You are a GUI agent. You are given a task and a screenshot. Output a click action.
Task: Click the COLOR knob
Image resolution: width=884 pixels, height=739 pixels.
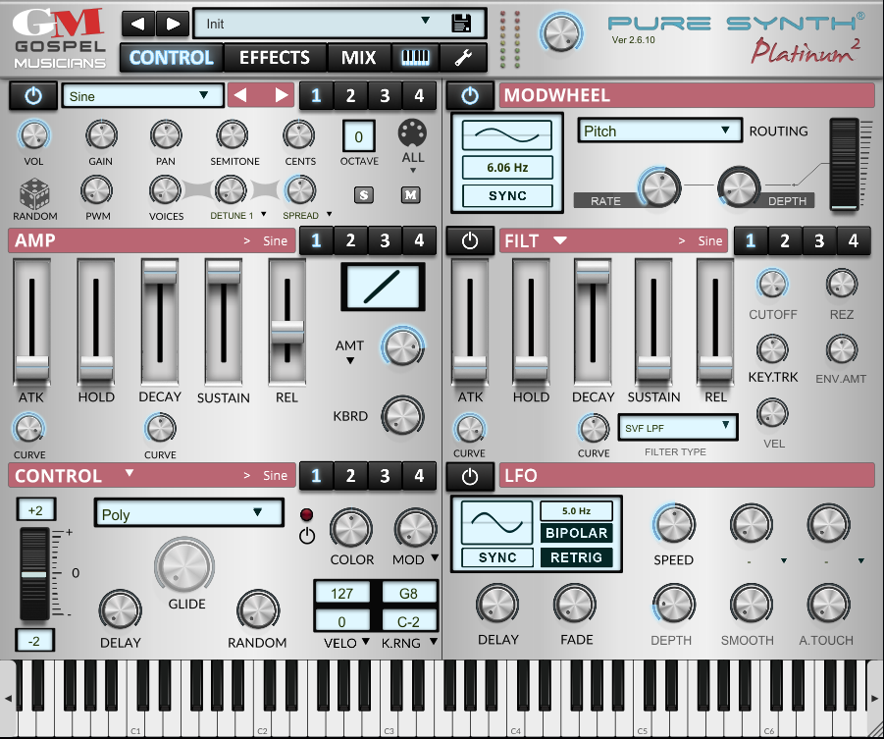point(350,529)
